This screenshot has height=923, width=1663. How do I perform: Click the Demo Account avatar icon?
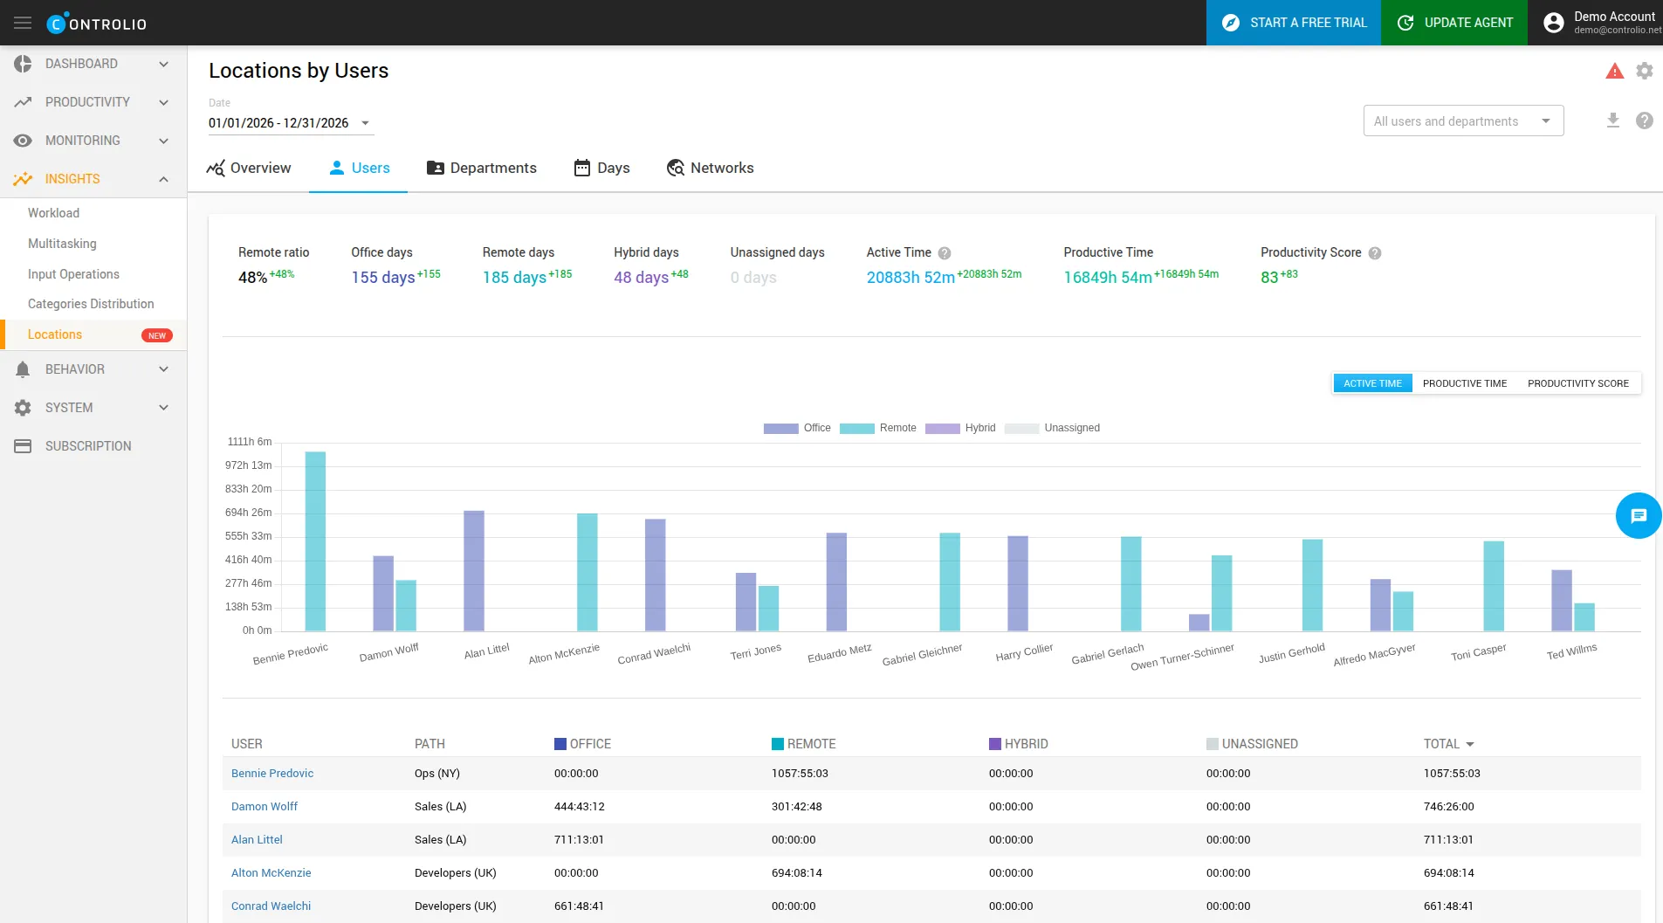coord(1554,23)
